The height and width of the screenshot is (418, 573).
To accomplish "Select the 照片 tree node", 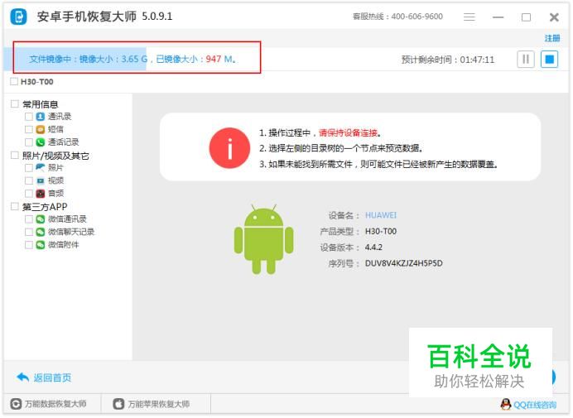I will pos(55,168).
